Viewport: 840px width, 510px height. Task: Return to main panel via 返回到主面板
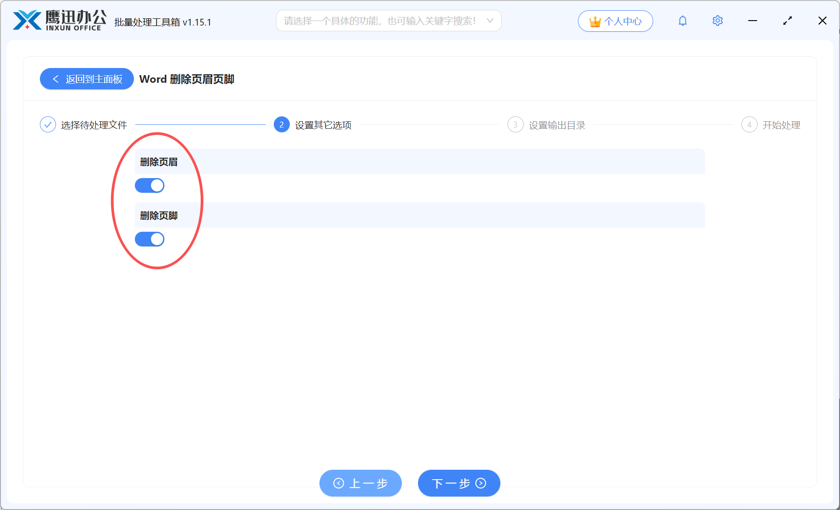(x=87, y=79)
